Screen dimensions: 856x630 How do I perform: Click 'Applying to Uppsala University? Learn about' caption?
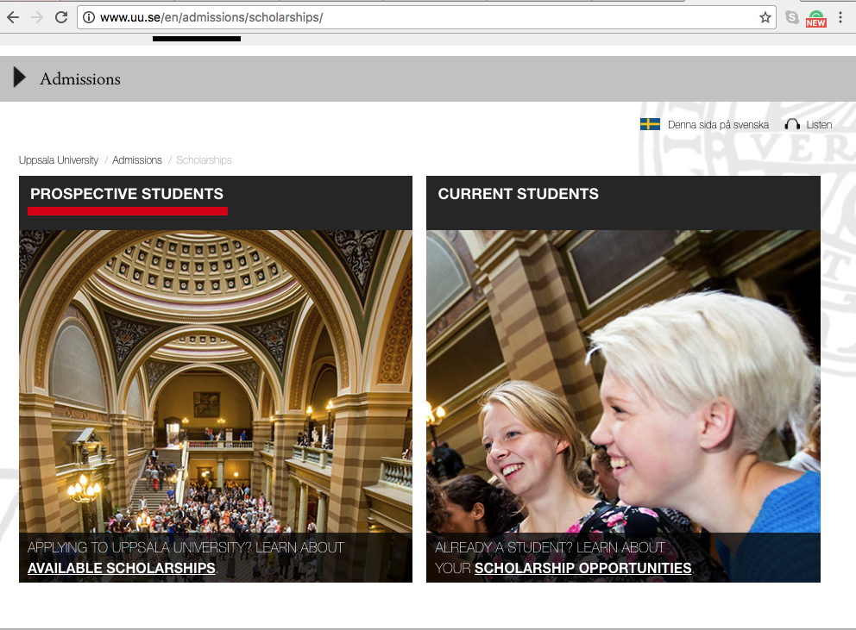pos(186,547)
